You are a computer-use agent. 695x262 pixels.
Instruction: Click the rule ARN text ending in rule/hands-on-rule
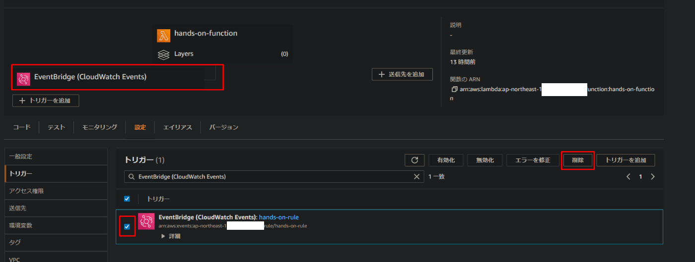233,226
